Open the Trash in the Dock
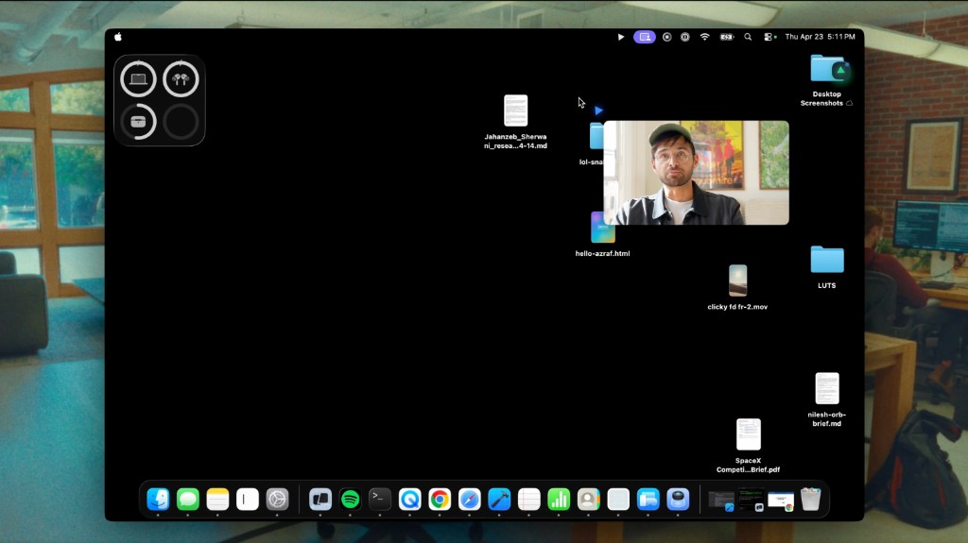Viewport: 968px width, 543px height. 810,500
